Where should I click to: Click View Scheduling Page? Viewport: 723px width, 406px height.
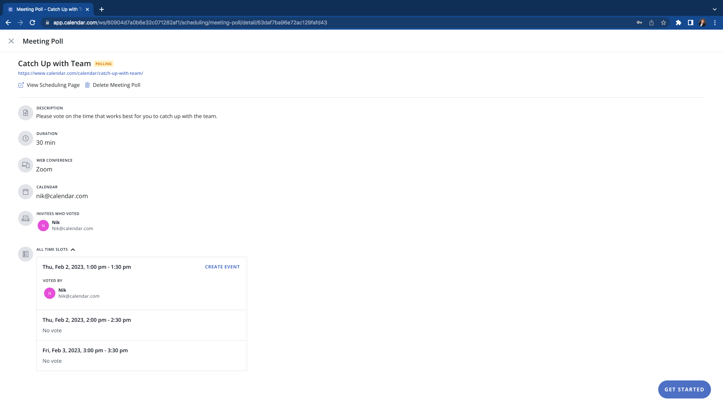(53, 85)
